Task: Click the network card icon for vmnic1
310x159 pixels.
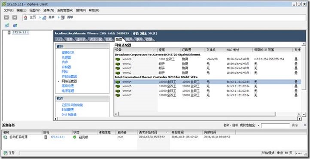Action: pyautogui.click(x=118, y=64)
